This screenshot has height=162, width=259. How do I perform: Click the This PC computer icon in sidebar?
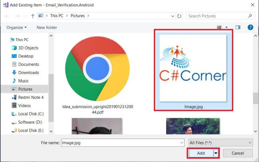(x=12, y=40)
